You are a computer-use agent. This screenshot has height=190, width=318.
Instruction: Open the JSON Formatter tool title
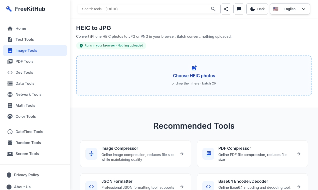click(117, 181)
